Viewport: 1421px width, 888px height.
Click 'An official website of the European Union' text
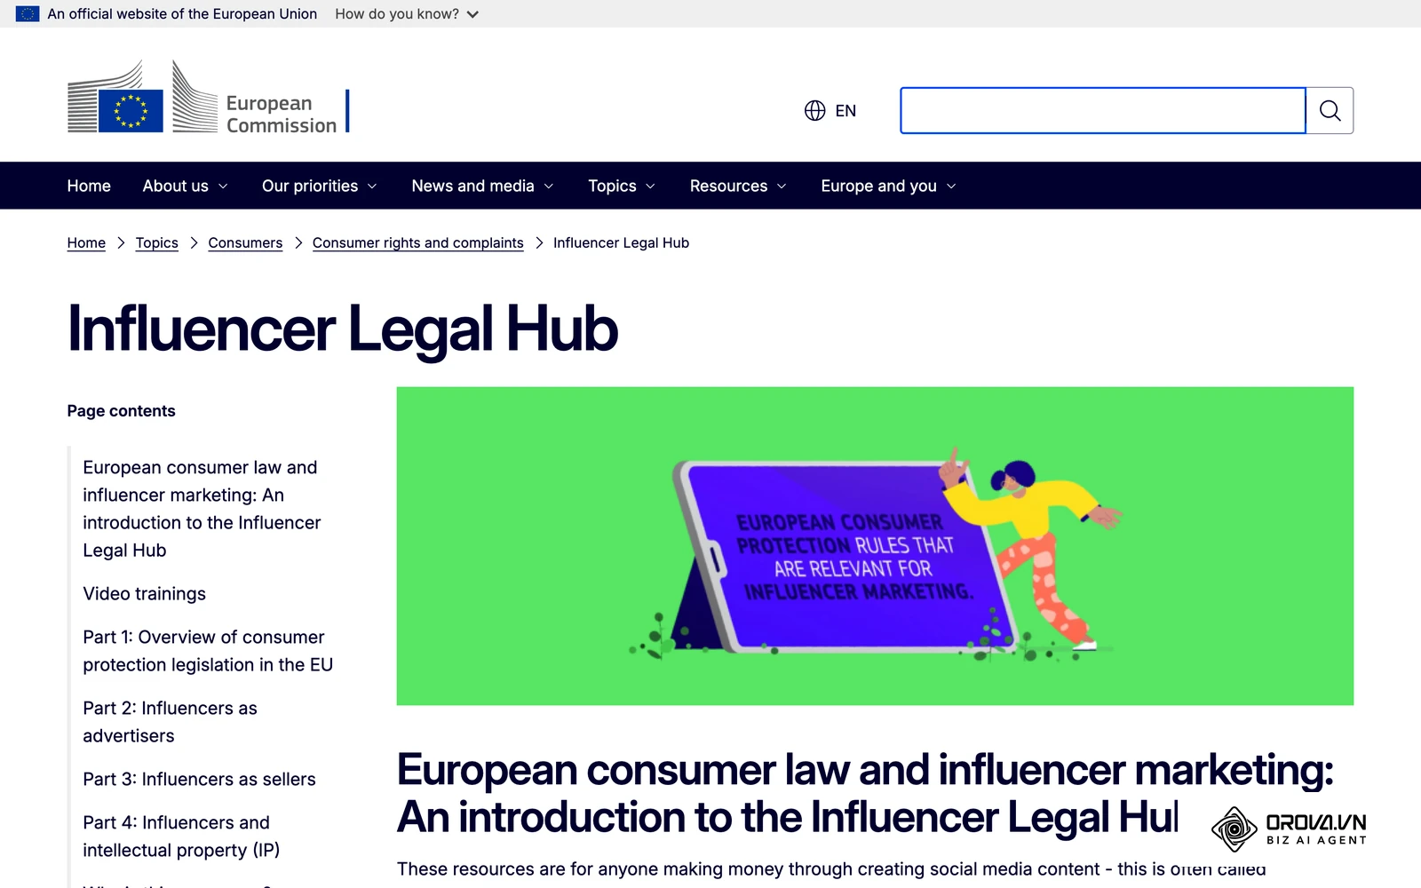click(182, 14)
